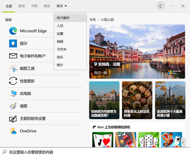Click the 提示 lightbulb icon
This screenshot has height=156, width=190.
click(13, 44)
